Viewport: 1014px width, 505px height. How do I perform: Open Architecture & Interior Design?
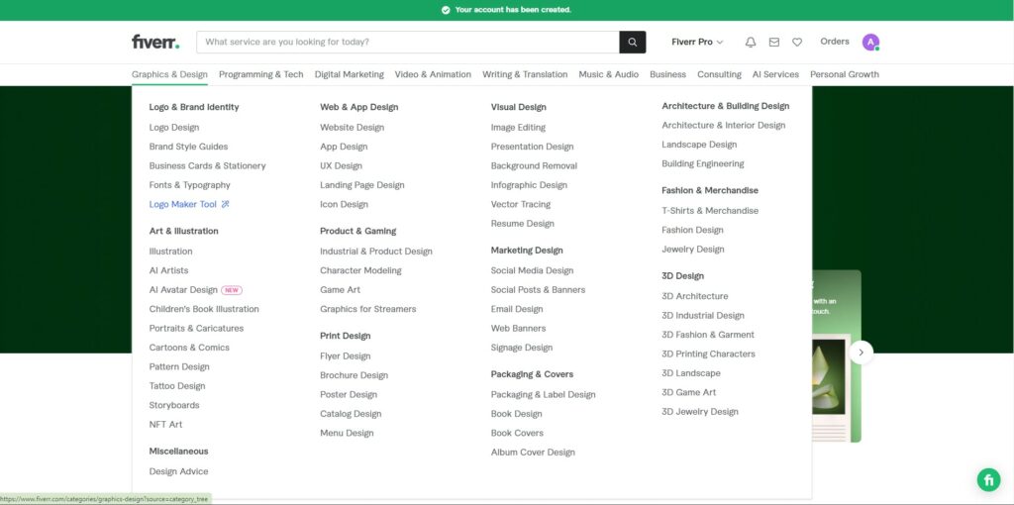[724, 126]
